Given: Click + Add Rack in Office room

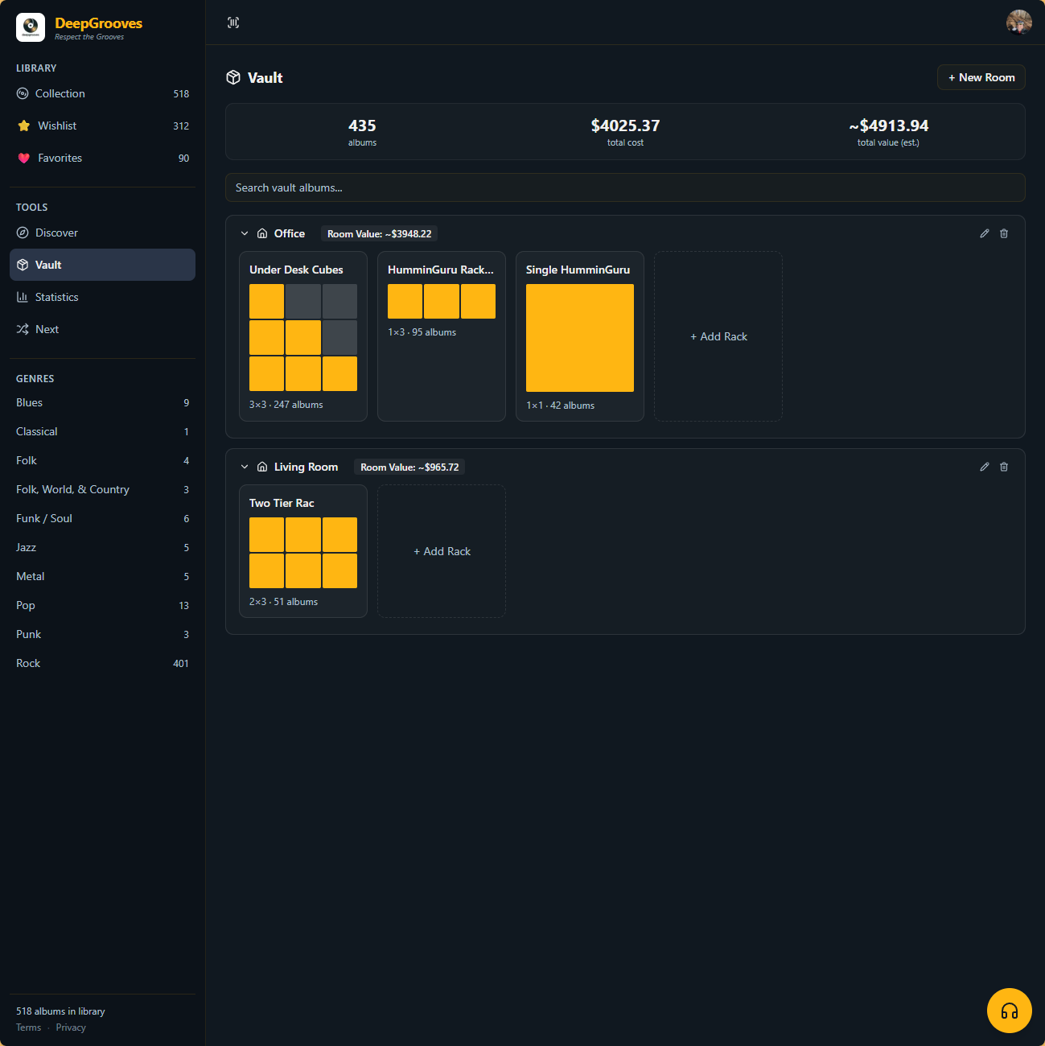Looking at the screenshot, I should 718,336.
